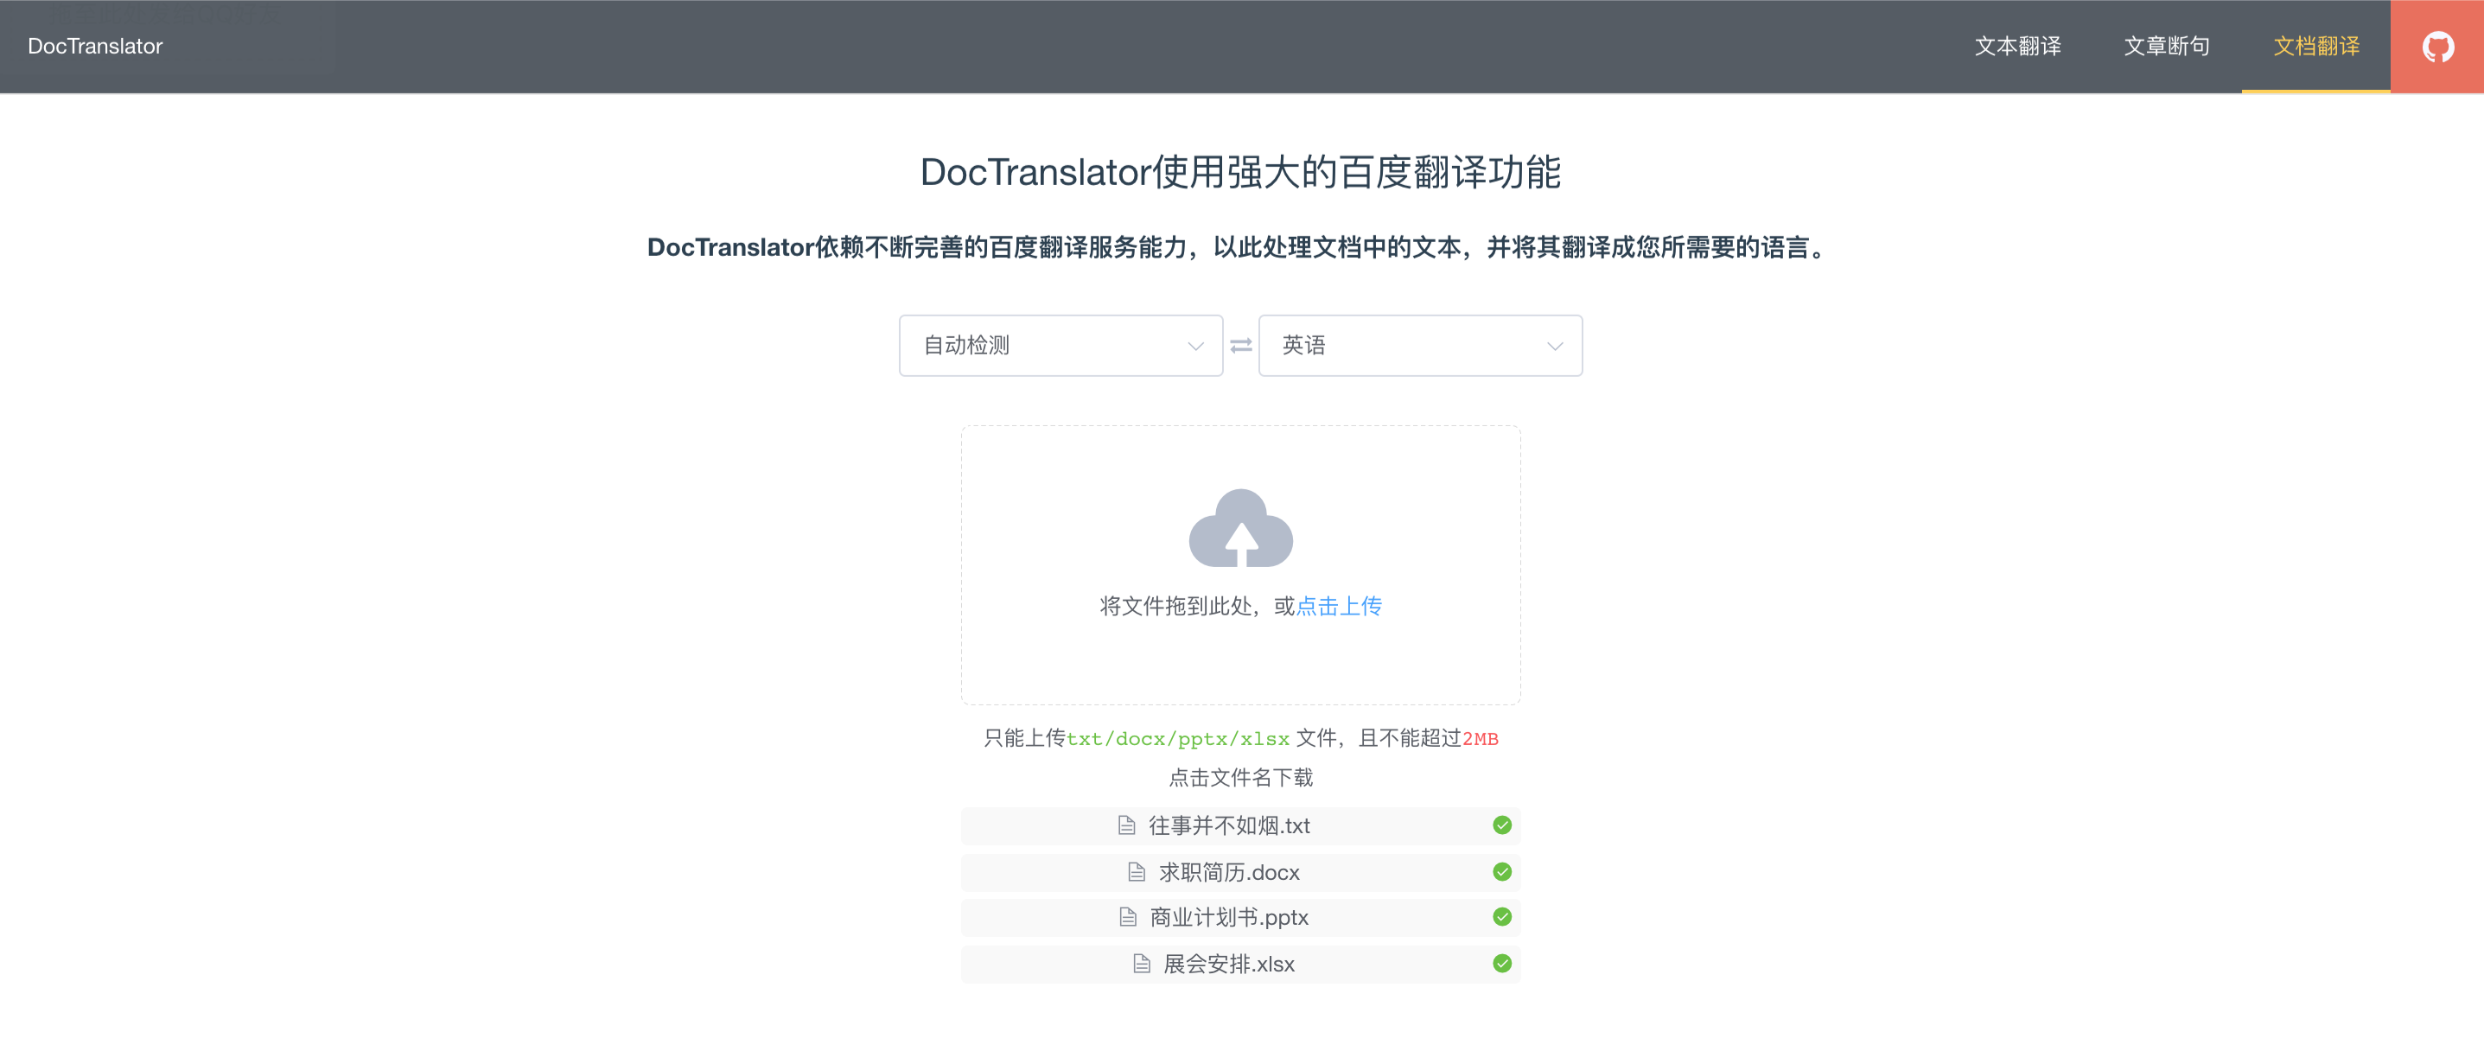Click file icon next to 展会安排.xlsx

click(1141, 963)
